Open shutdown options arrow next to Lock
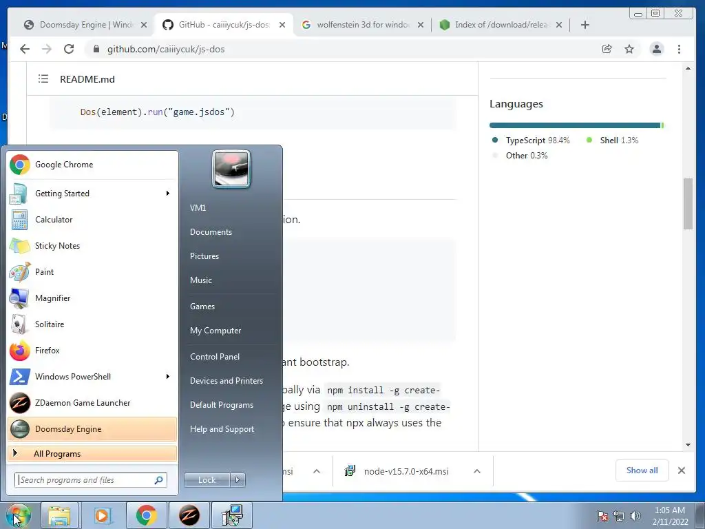The height and width of the screenshot is (529, 705). coord(238,480)
